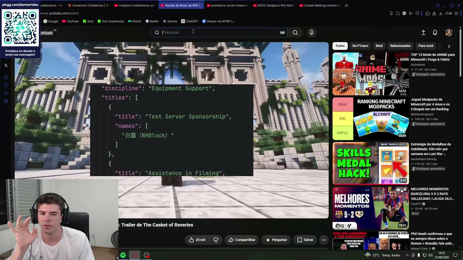Switch to 'Cursed Walking Version 3' tab
Image resolution: width=463 pixels, height=260 pixels.
320,5
